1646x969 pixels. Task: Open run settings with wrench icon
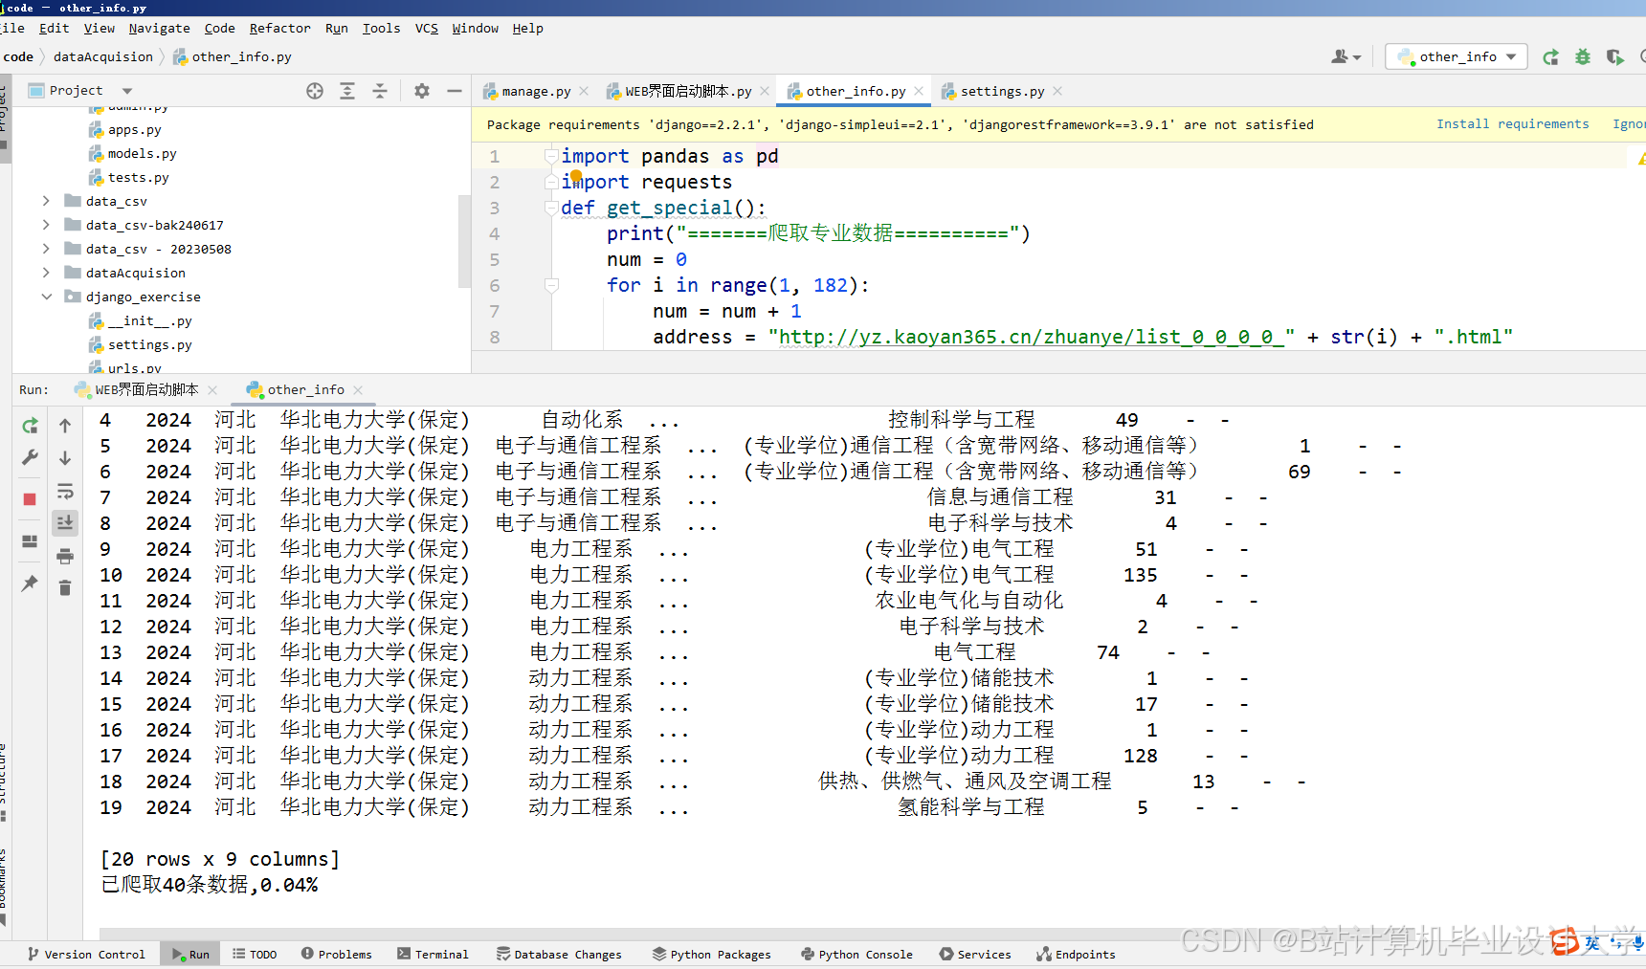point(30,457)
